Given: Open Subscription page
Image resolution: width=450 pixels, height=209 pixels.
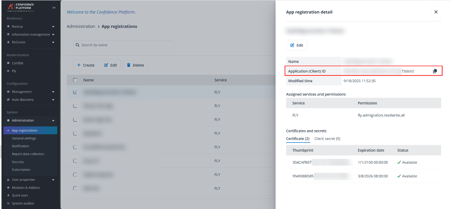Looking at the screenshot, I should pyautogui.click(x=21, y=170).
